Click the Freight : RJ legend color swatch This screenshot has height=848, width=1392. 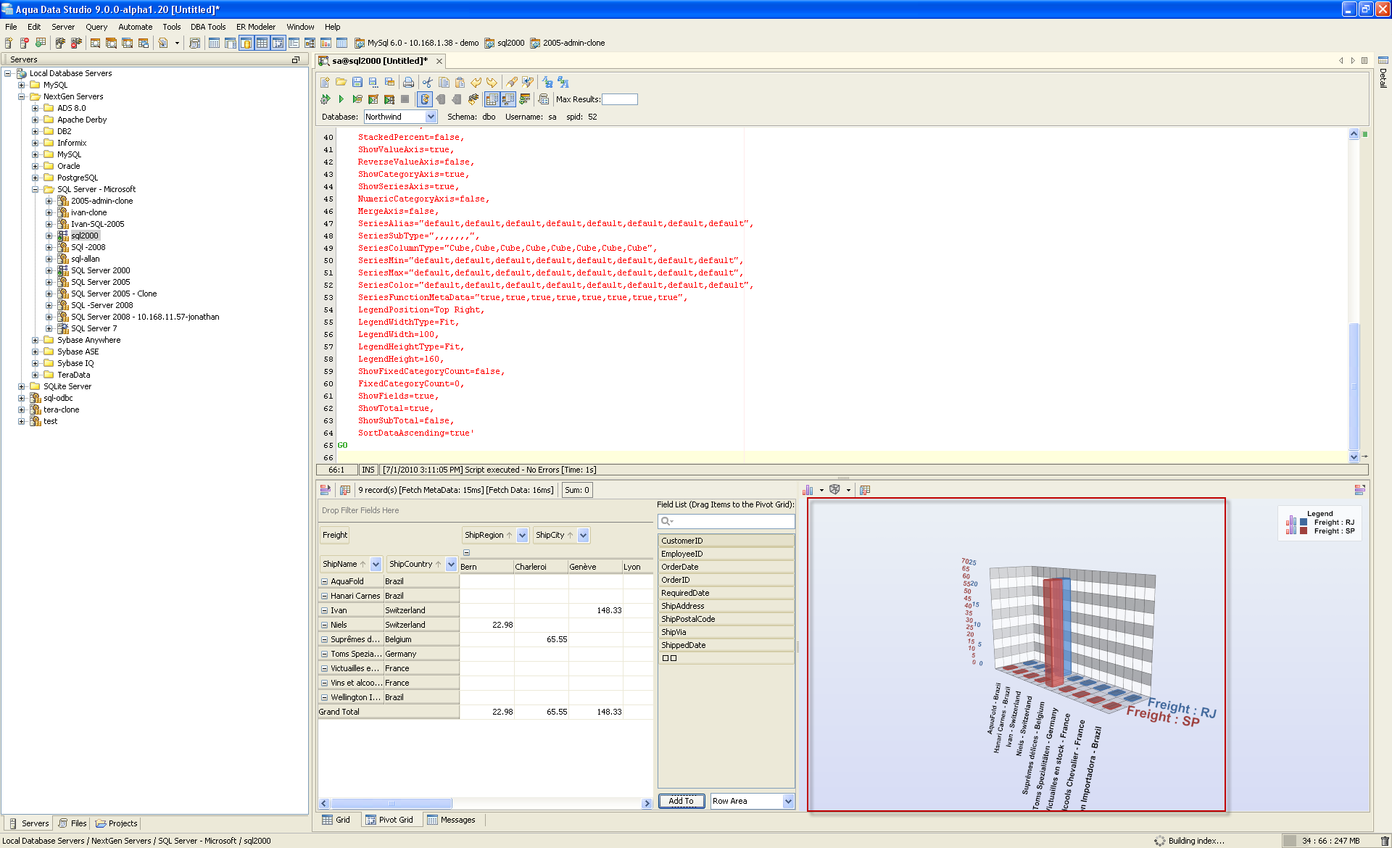coord(1304,523)
